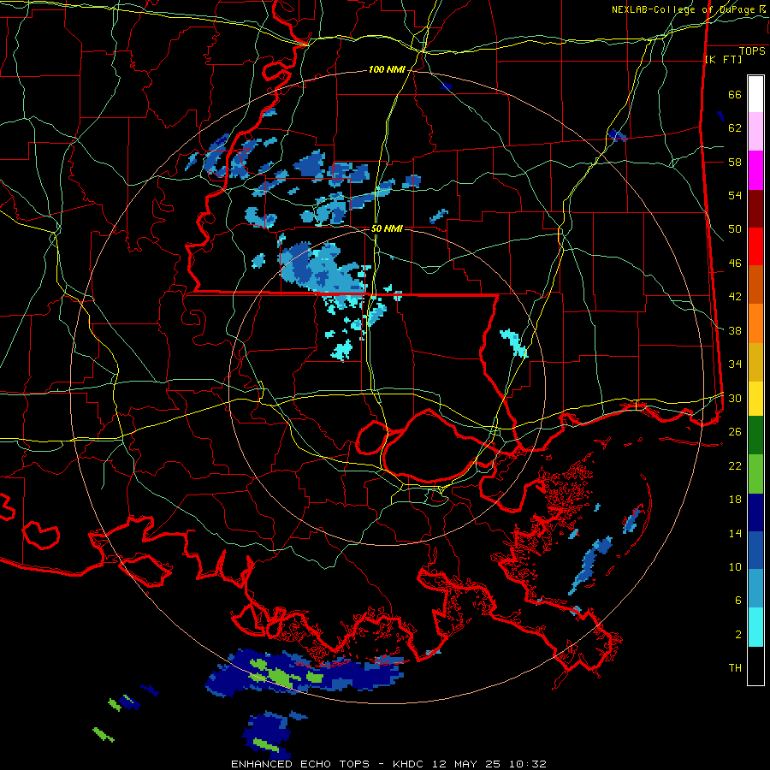
Task: Click the legend value '18'
Action: coord(735,500)
